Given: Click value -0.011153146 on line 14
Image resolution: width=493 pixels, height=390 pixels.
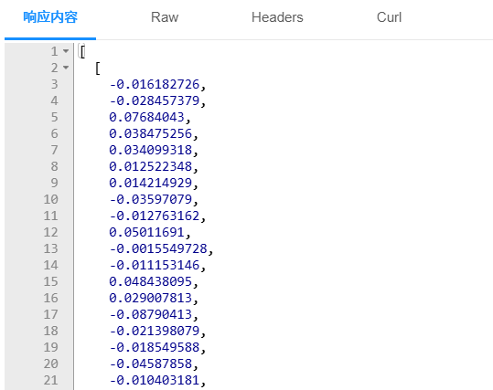Looking at the screenshot, I should [155, 265].
